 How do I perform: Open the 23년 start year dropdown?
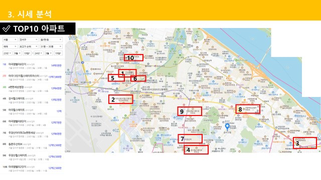(7, 53)
